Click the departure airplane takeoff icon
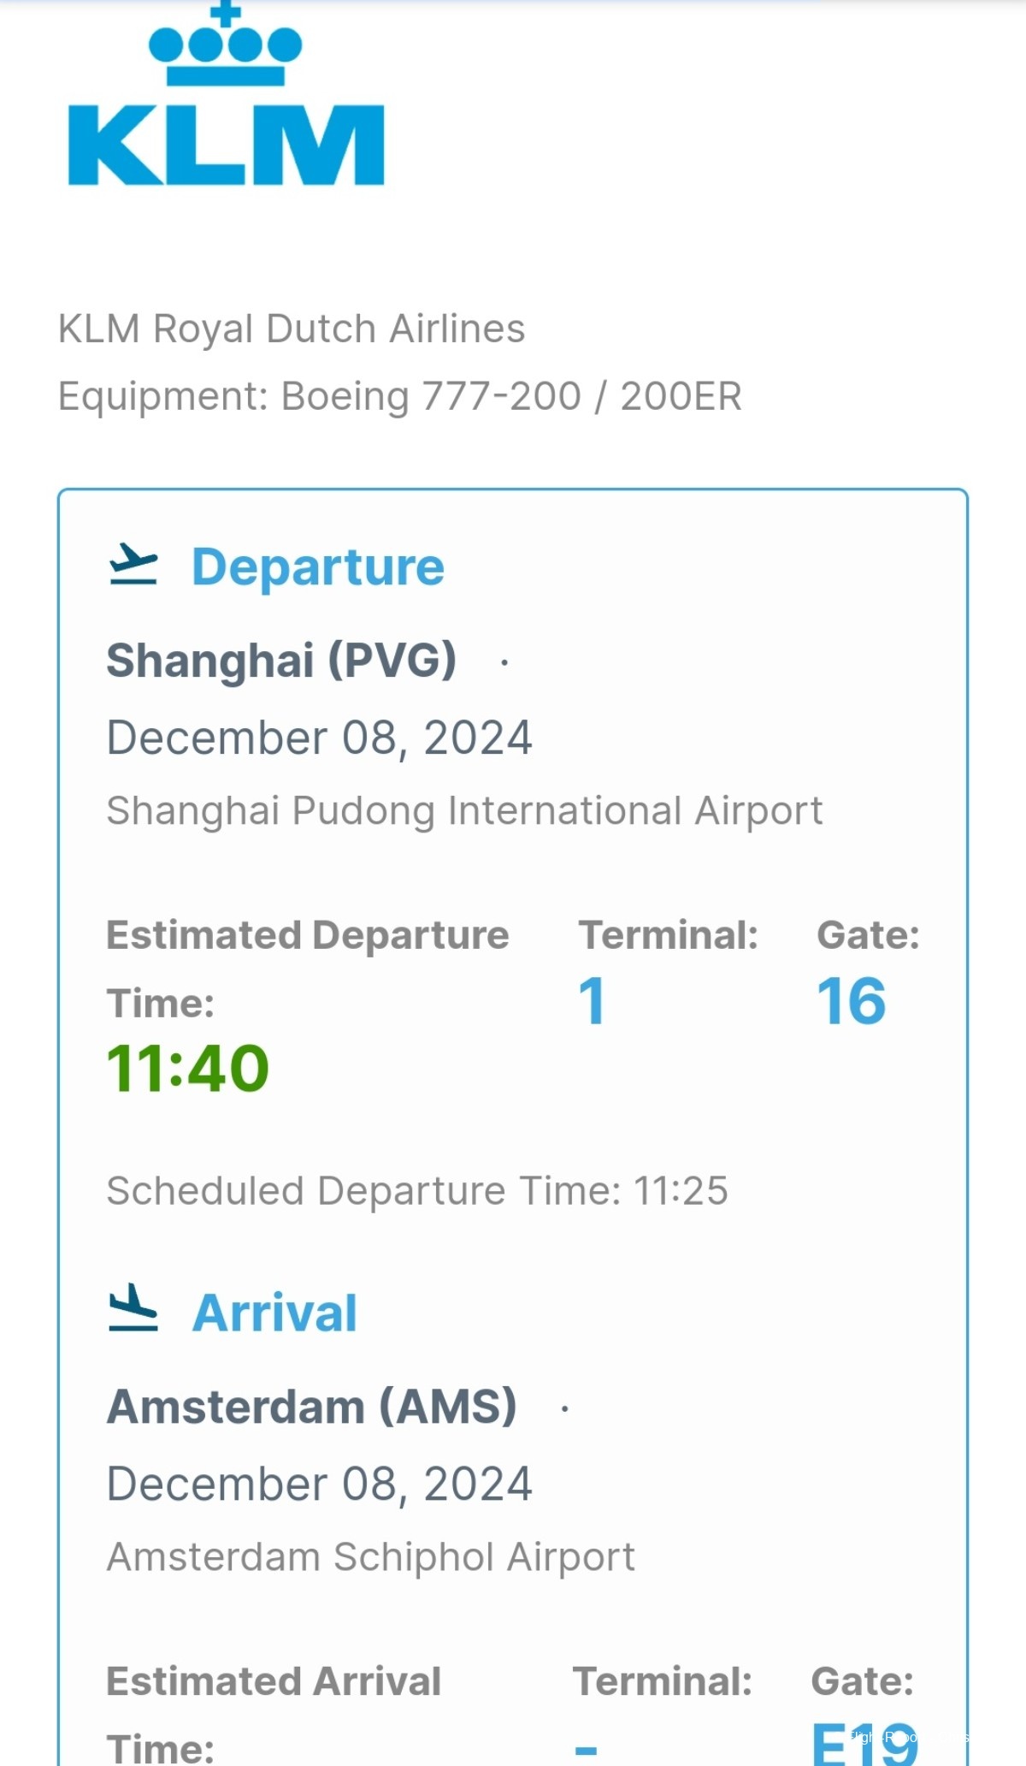This screenshot has height=1766, width=1026. [133, 565]
